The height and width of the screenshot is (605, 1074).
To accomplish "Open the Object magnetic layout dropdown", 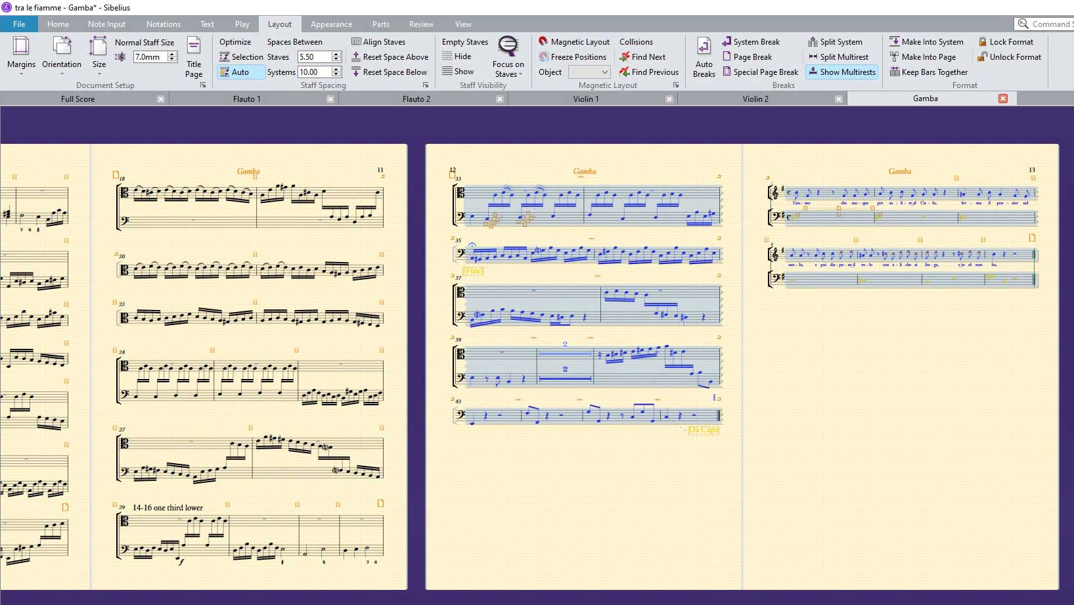I will (589, 72).
